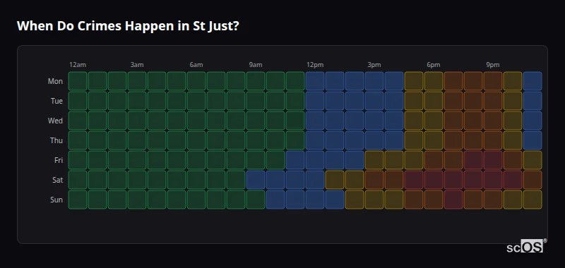
Task: Click the Saturday 1pm yellow cell
Action: point(335,180)
